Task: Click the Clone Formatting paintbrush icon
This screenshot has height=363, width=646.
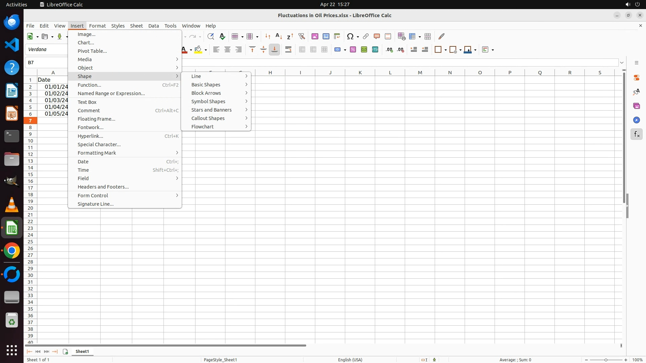Action: (x=441, y=36)
